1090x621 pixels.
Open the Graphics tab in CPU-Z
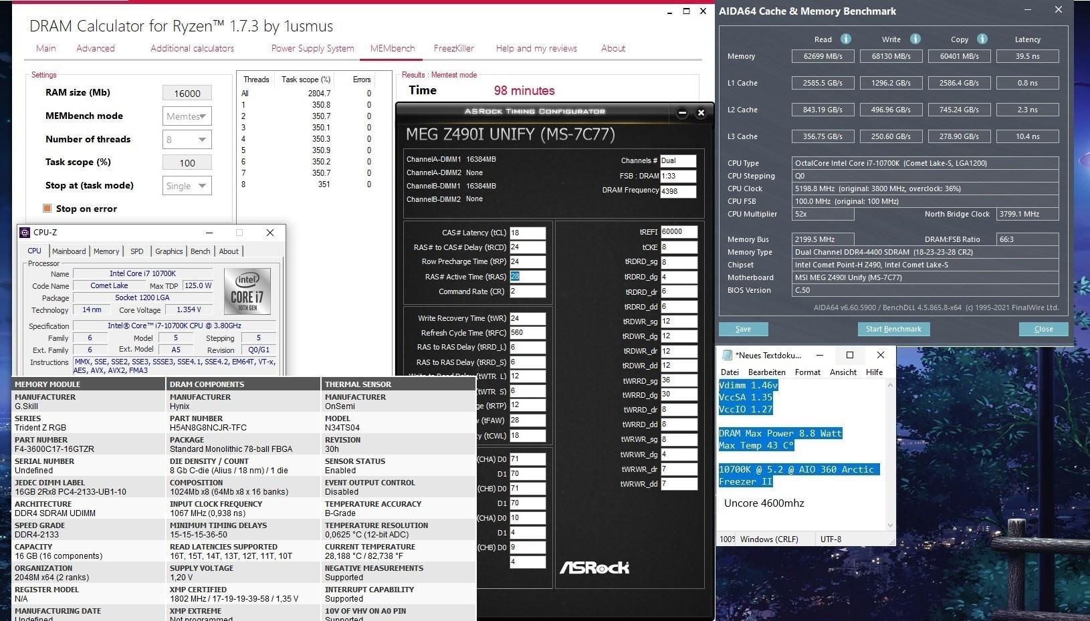(169, 251)
